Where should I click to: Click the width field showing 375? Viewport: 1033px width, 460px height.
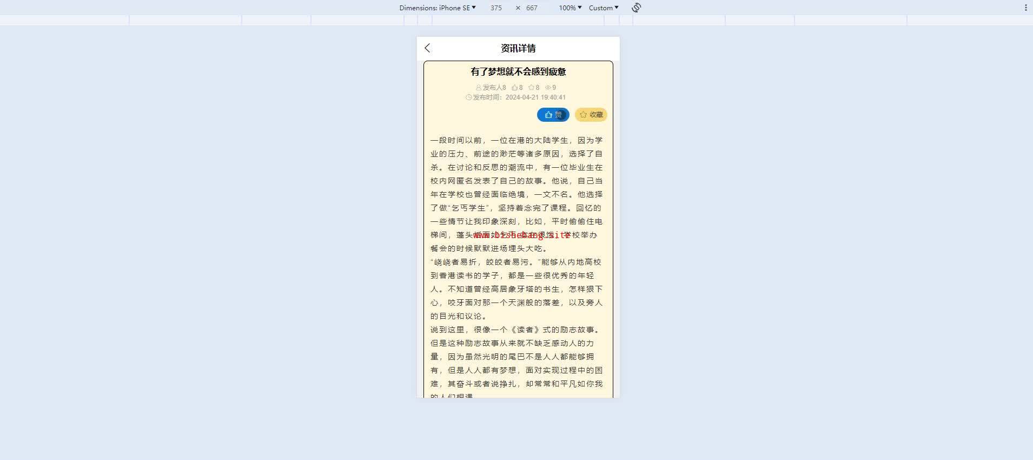pos(496,8)
